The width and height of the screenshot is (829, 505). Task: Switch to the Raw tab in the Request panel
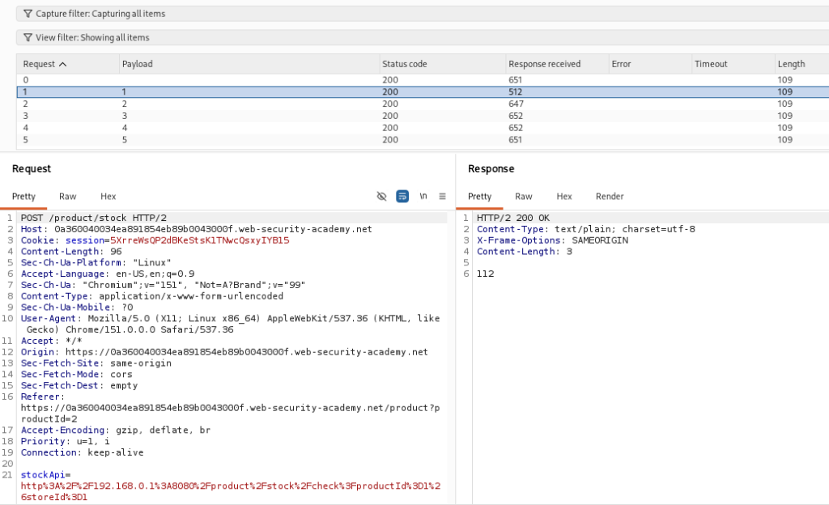pos(68,197)
